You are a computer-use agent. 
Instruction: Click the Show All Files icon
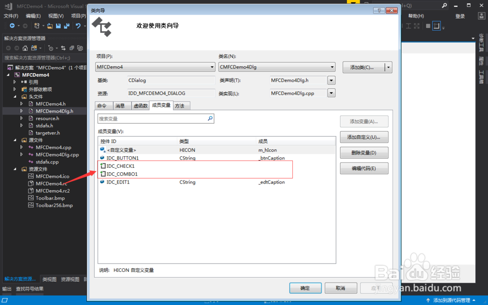point(80,48)
